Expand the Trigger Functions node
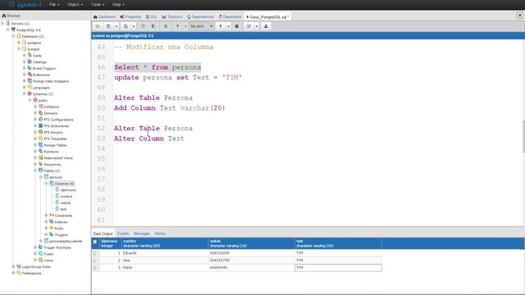This screenshot has height=295, width=525. tap(35, 247)
